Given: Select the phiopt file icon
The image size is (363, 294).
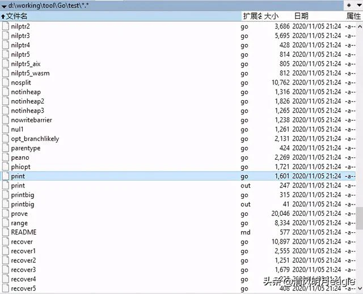Looking at the screenshot, I should 6,167.
